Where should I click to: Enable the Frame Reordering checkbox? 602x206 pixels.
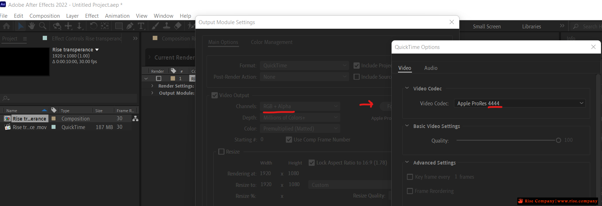coord(410,191)
